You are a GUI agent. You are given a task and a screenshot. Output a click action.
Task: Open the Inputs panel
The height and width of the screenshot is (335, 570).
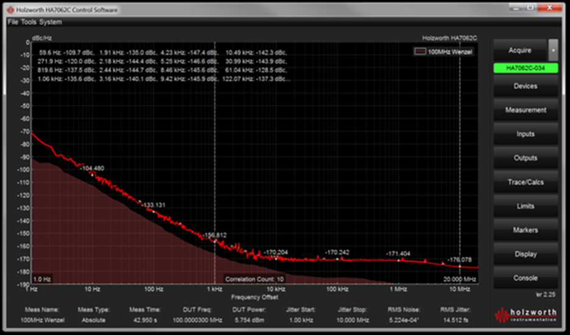[x=525, y=134]
